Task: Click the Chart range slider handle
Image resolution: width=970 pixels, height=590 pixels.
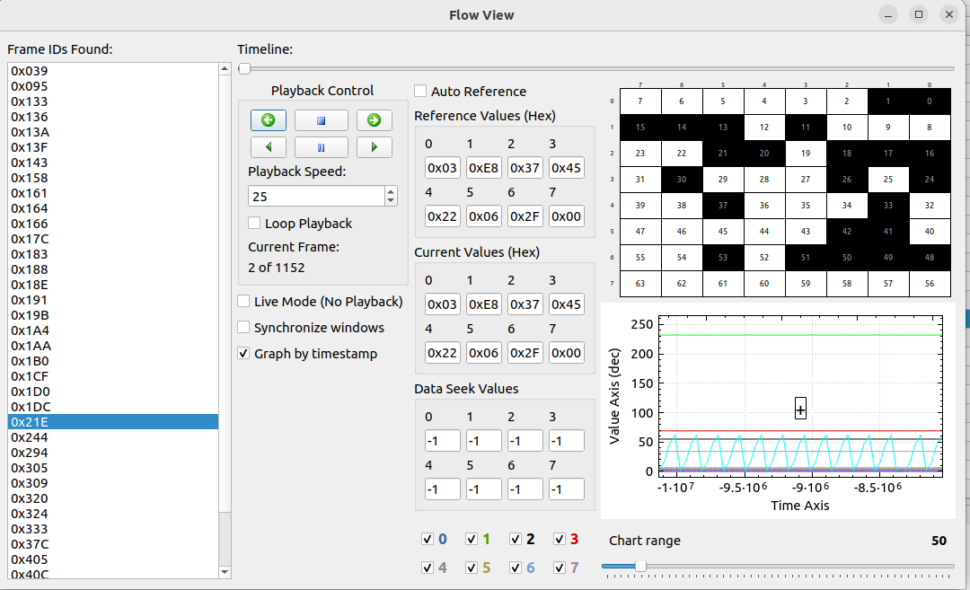Action: [x=641, y=566]
